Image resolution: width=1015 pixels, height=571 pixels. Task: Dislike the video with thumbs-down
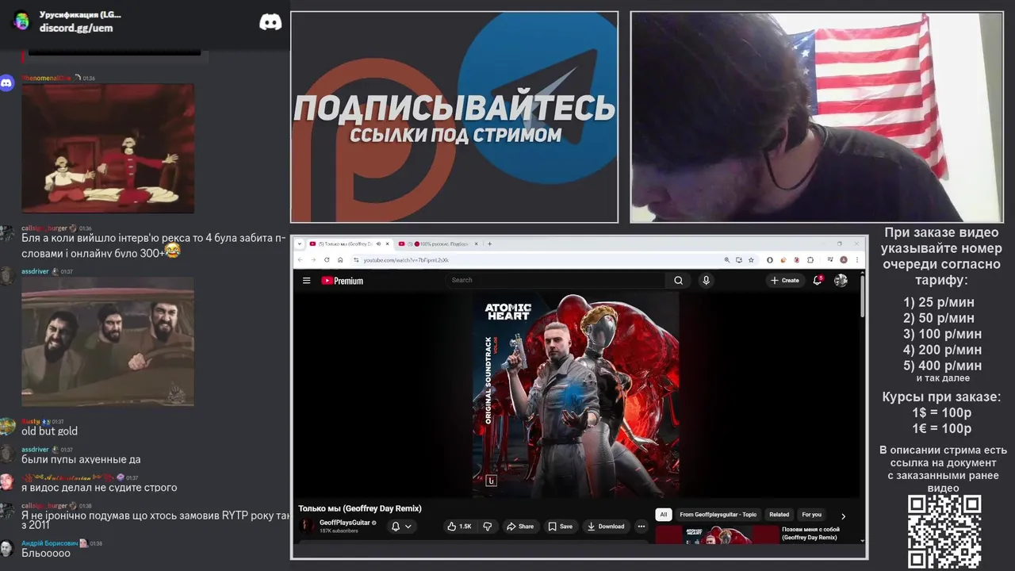click(488, 526)
